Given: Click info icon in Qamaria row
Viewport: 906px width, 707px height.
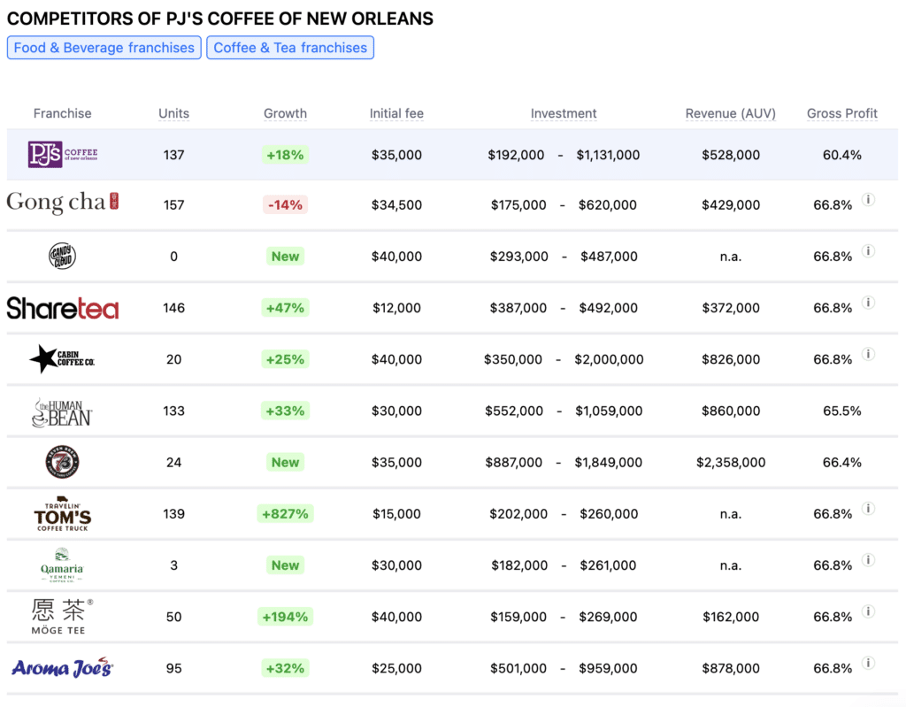Looking at the screenshot, I should tap(868, 559).
